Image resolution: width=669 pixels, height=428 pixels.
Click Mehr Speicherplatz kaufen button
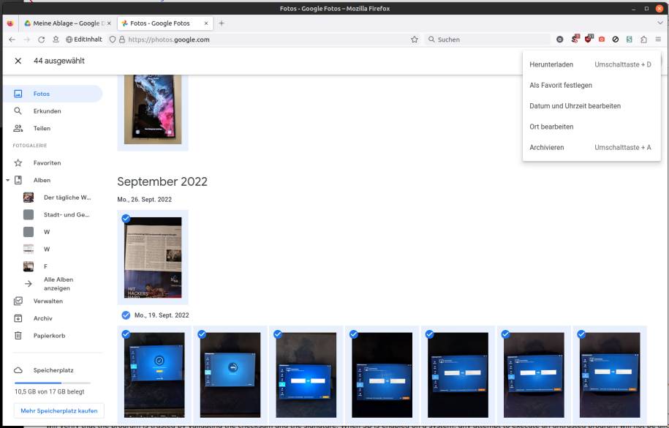point(58,411)
